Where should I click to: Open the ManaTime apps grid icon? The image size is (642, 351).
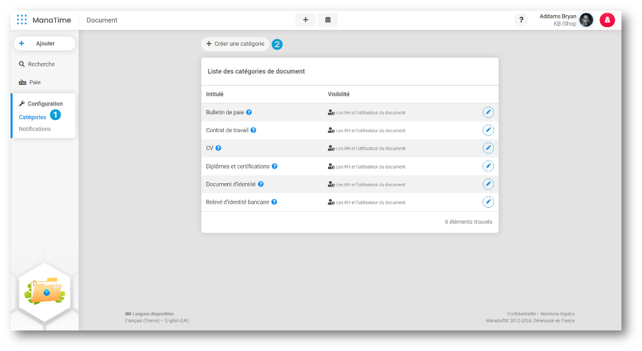(x=22, y=20)
